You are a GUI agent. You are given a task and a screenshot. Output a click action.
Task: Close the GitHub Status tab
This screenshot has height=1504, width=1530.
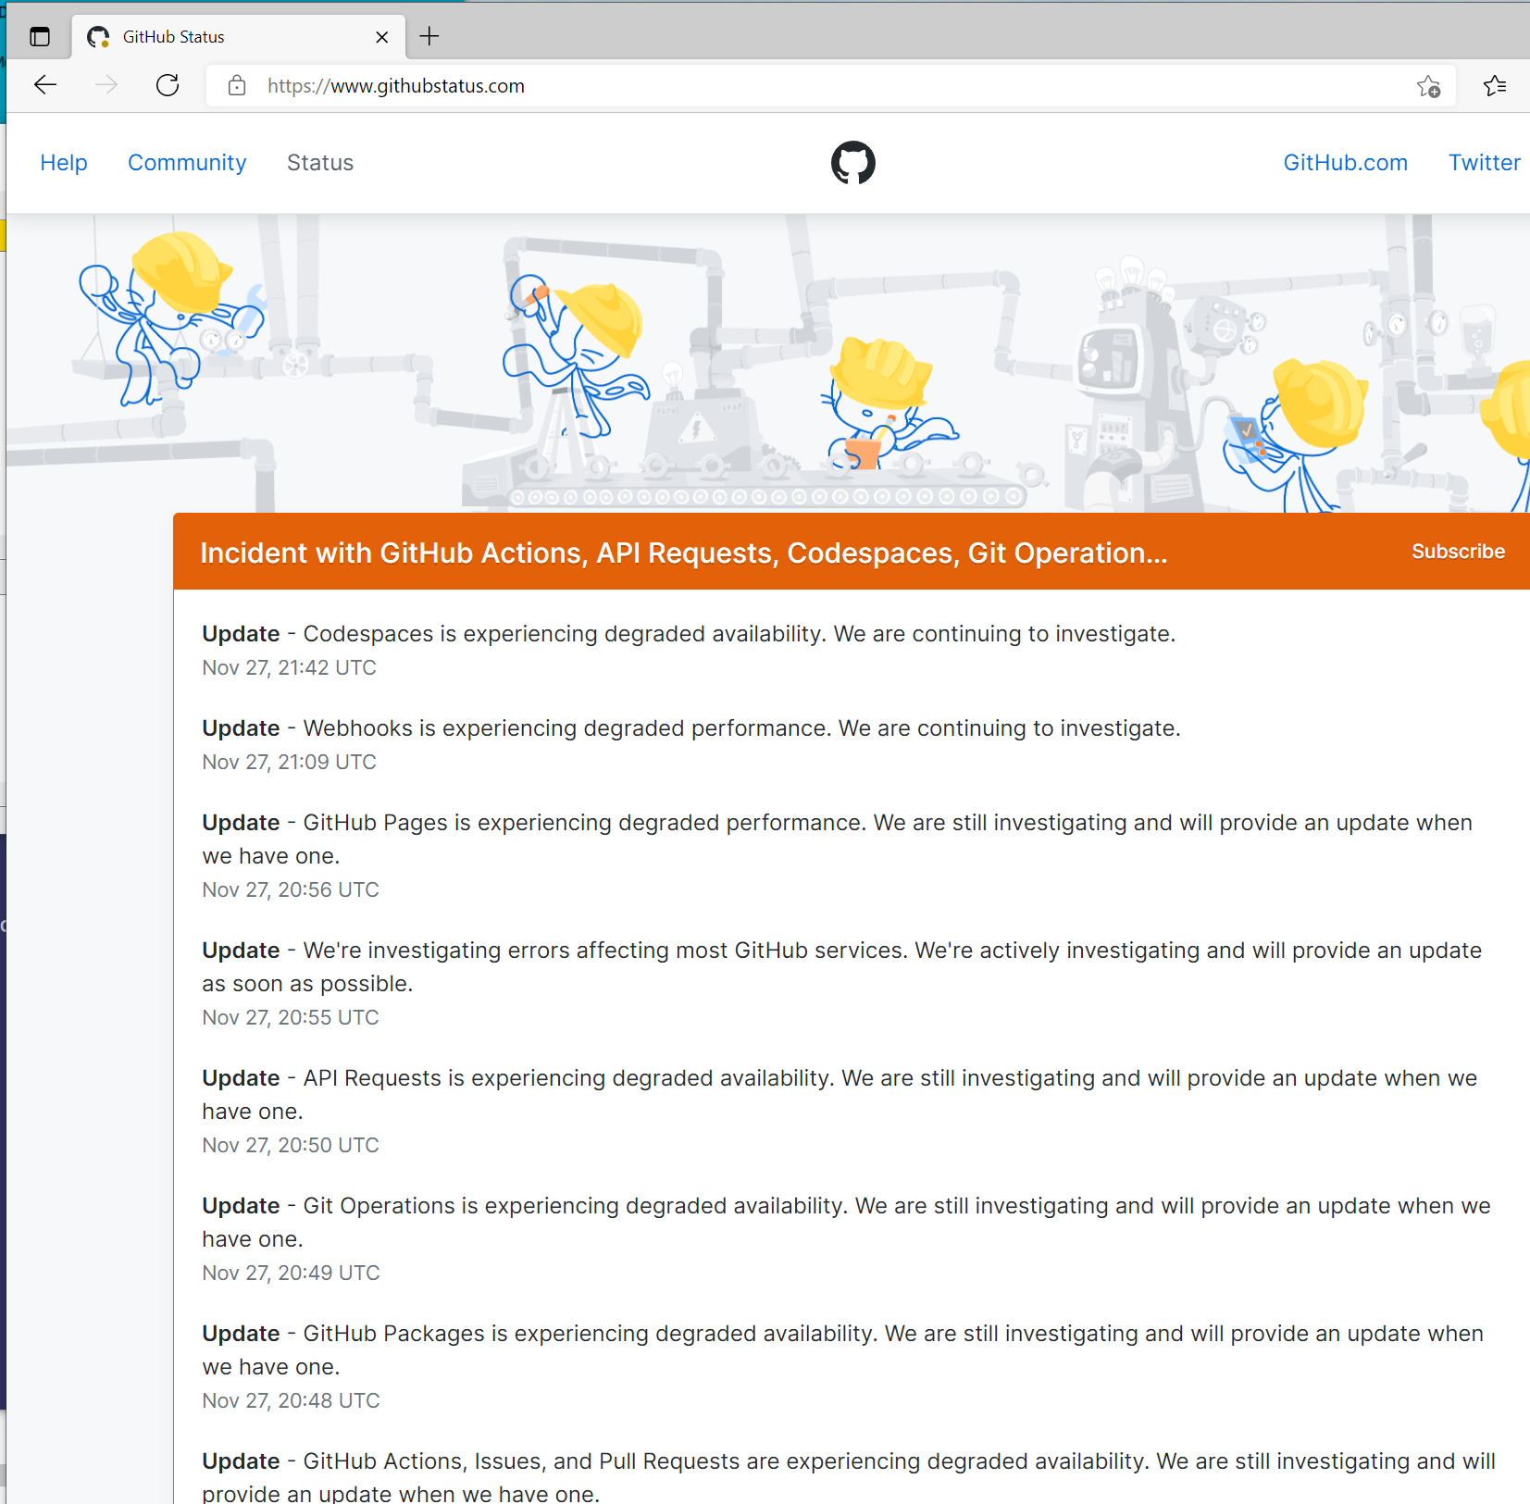tap(382, 37)
